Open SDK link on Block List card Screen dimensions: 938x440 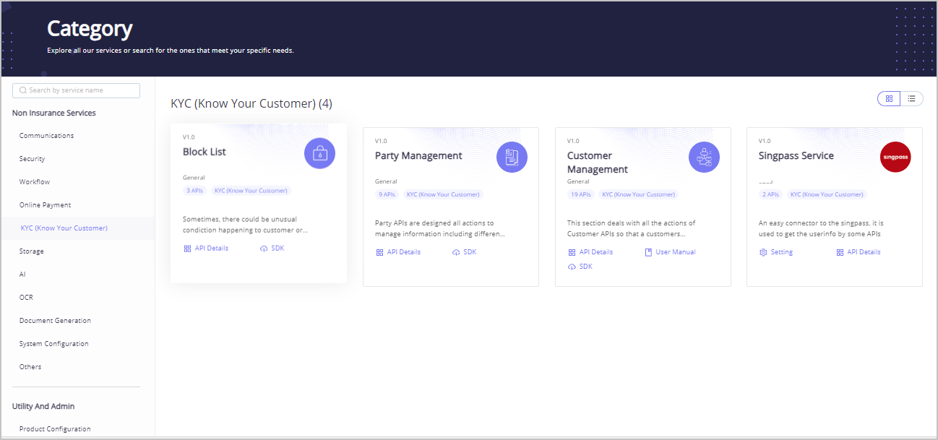click(x=272, y=248)
